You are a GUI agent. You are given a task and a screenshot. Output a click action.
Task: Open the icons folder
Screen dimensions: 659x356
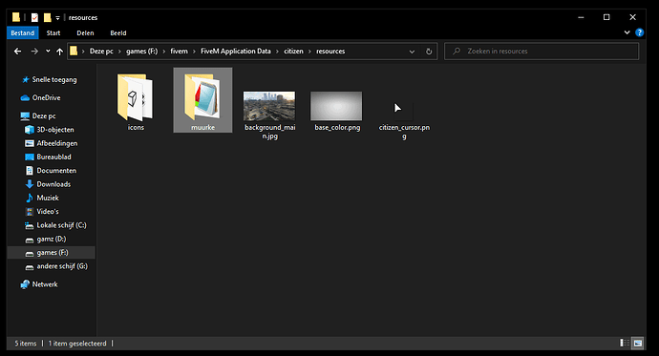136,102
